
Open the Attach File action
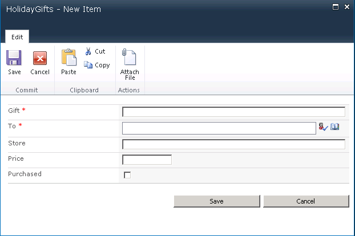130,64
